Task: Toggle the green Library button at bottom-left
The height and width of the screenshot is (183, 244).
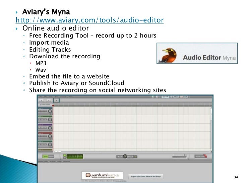Action: [x=46, y=157]
